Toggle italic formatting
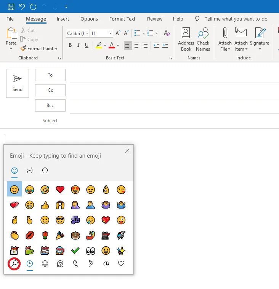279x289 pixels. pos(79,45)
